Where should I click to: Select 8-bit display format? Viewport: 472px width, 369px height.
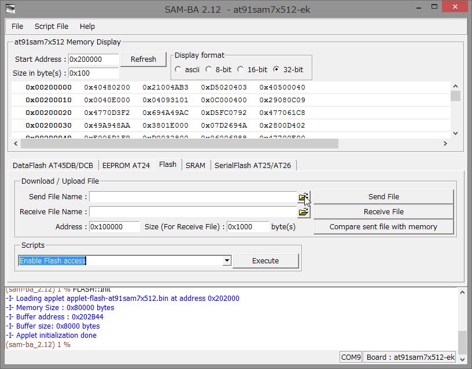click(208, 69)
